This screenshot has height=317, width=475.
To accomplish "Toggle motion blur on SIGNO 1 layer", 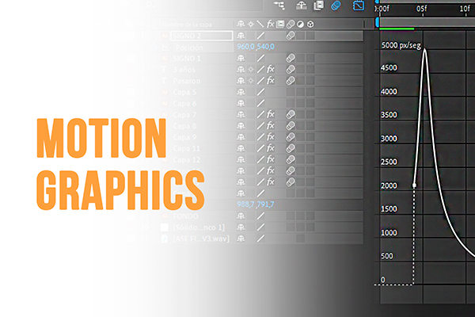I will click(291, 58).
